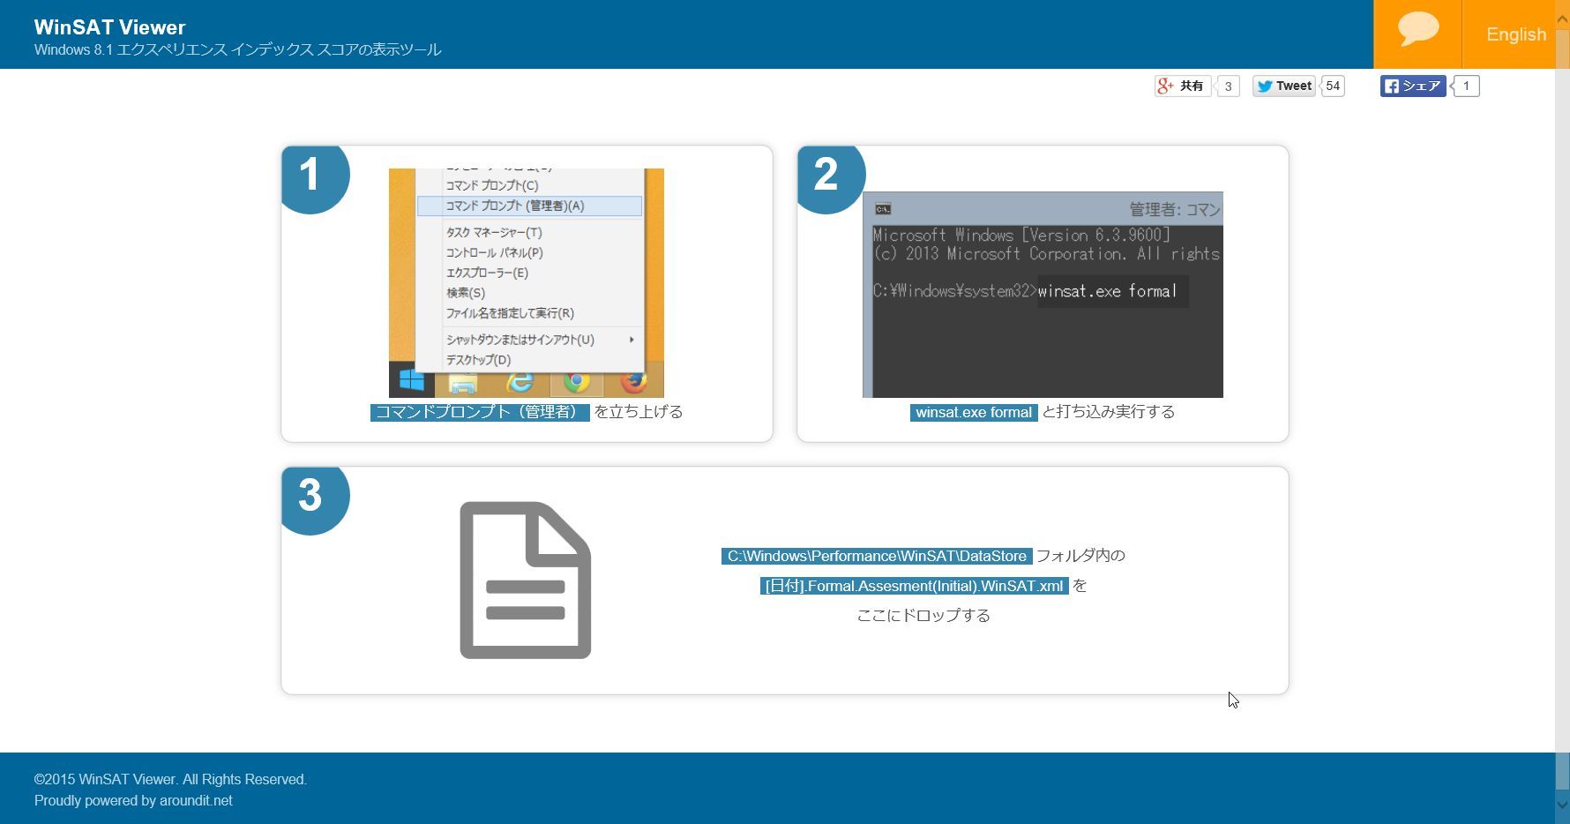
Task: Click the Google+ share button
Action: [1183, 86]
